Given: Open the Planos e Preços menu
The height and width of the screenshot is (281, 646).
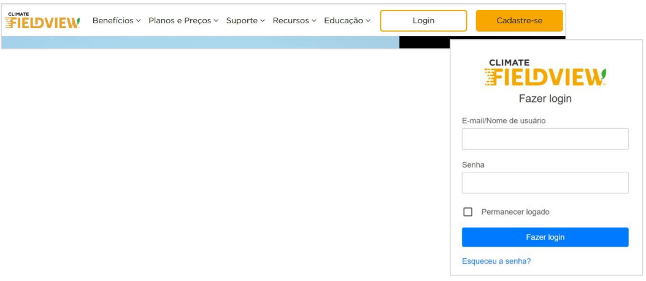Looking at the screenshot, I should (183, 21).
